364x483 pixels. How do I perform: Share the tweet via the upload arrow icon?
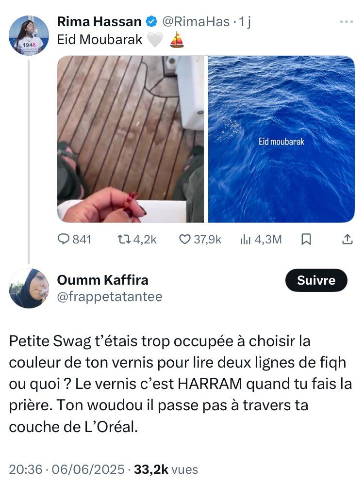click(347, 239)
